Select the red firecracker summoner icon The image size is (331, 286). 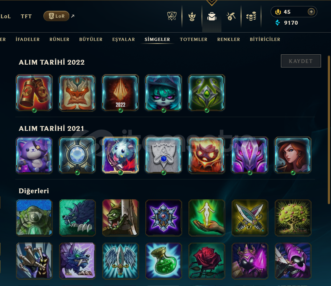tap(34, 93)
